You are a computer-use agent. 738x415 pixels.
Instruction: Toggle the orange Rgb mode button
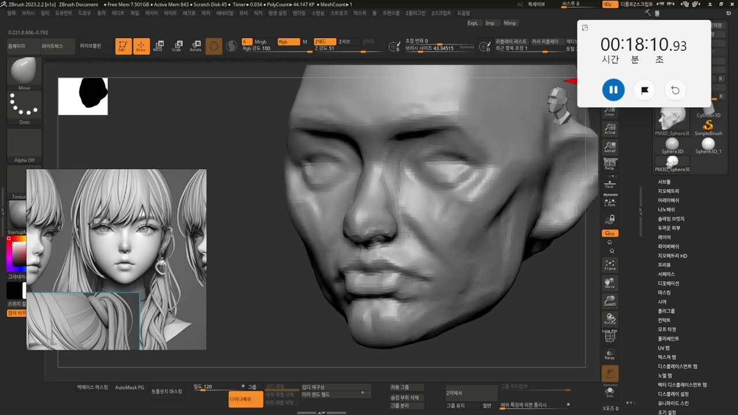[x=288, y=41]
